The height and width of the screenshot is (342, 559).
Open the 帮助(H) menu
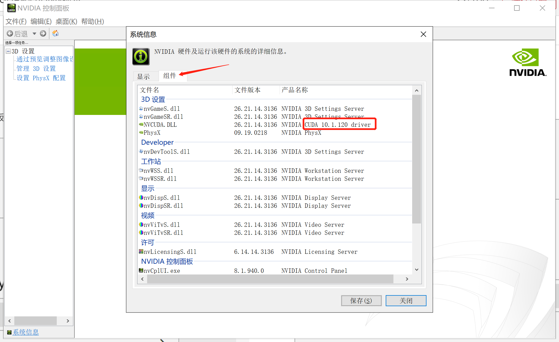pos(93,21)
